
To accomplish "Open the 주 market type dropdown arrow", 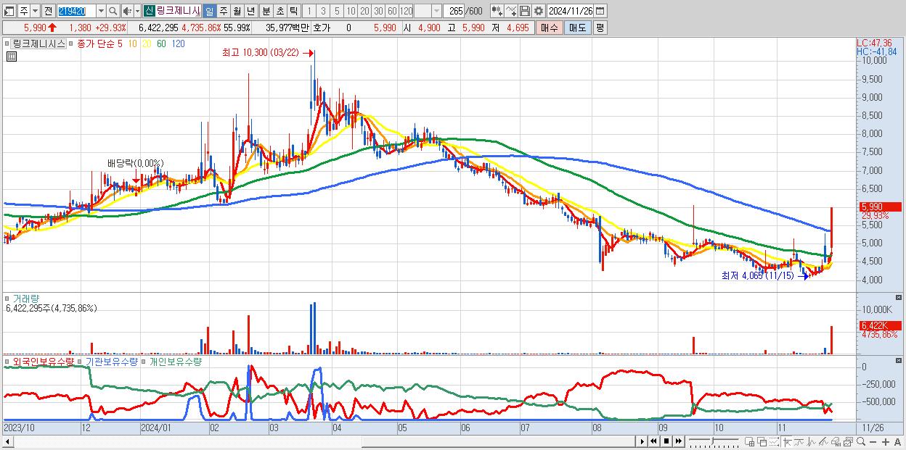I will click(34, 11).
